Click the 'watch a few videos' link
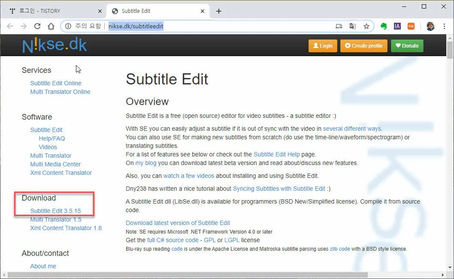 click(x=189, y=176)
